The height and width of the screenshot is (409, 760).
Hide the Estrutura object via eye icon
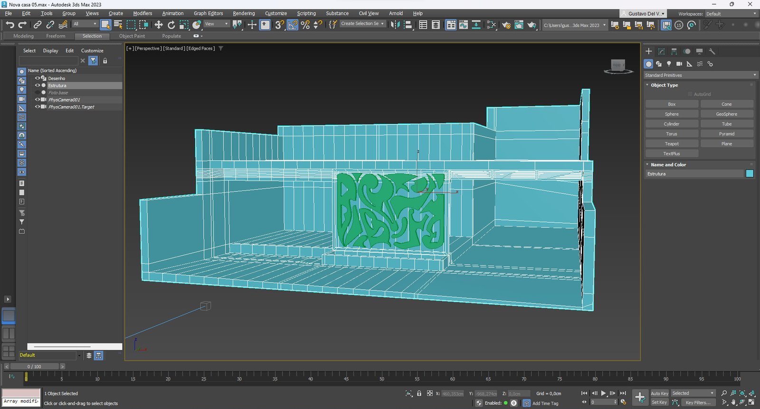click(x=38, y=86)
